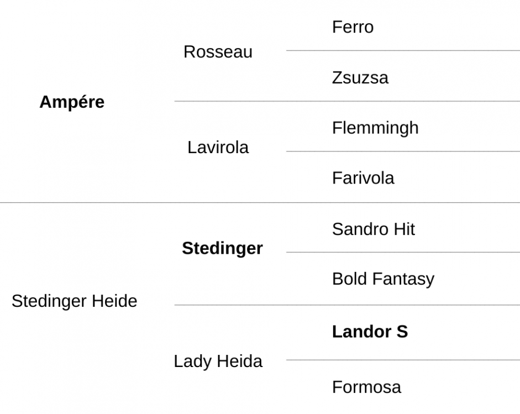Click the line between Ferro and Zsuzsa
520x414 pixels.
403,50
